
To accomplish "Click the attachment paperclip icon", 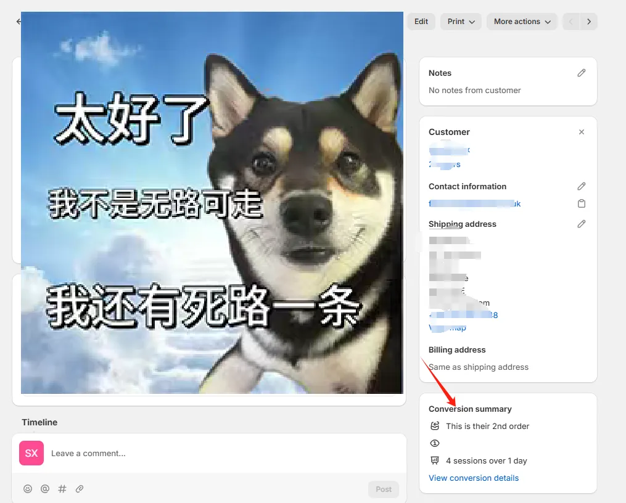I will [x=80, y=489].
